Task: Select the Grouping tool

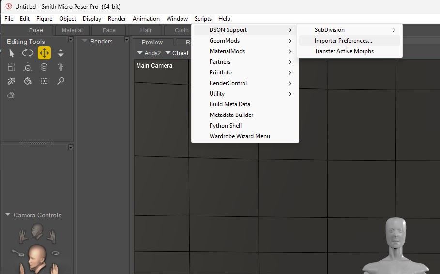Action: coord(44,81)
